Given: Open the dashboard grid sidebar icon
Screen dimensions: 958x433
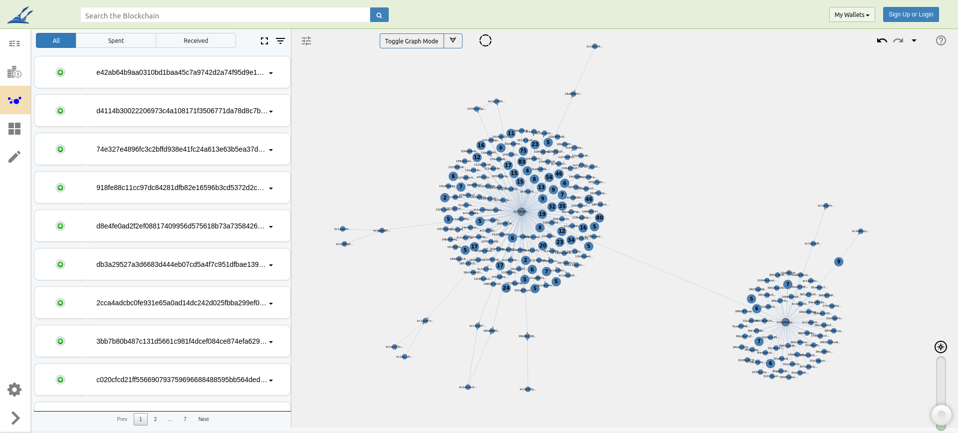Looking at the screenshot, I should click(x=15, y=129).
